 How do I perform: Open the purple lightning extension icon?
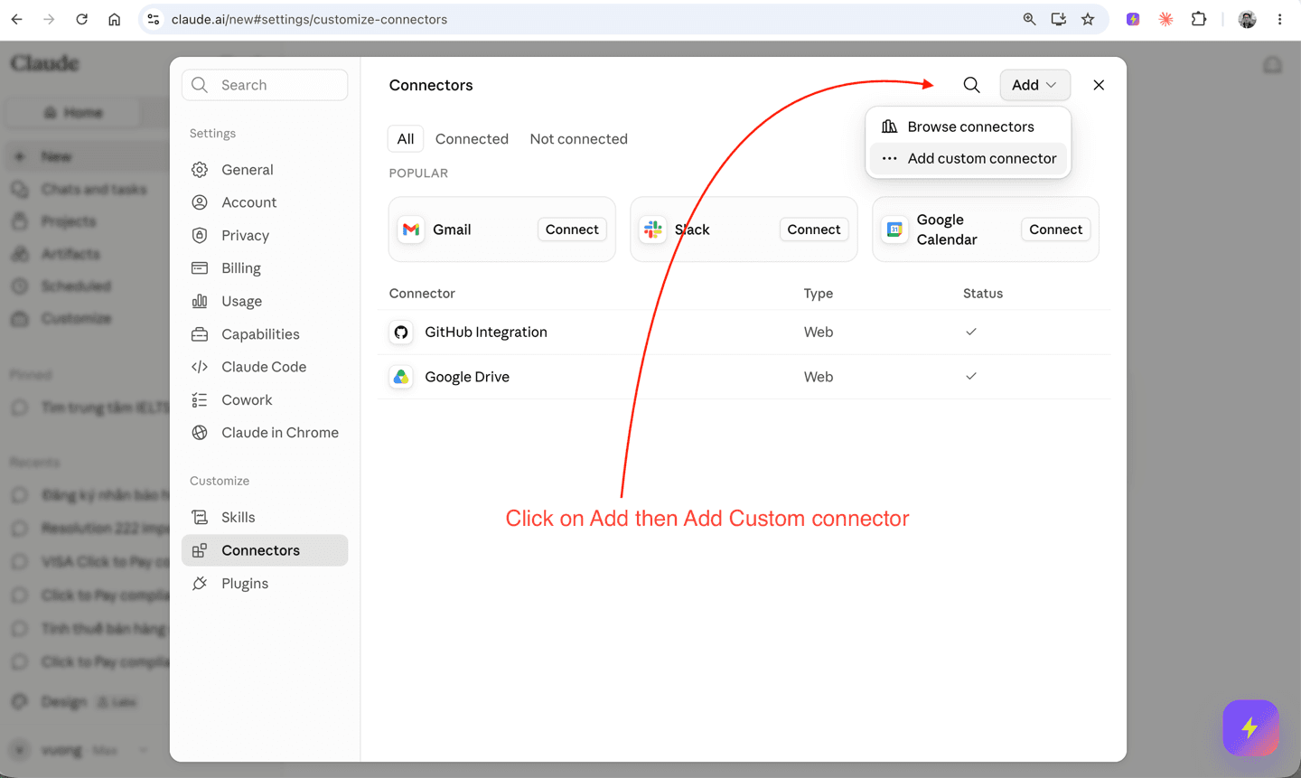[1133, 19]
